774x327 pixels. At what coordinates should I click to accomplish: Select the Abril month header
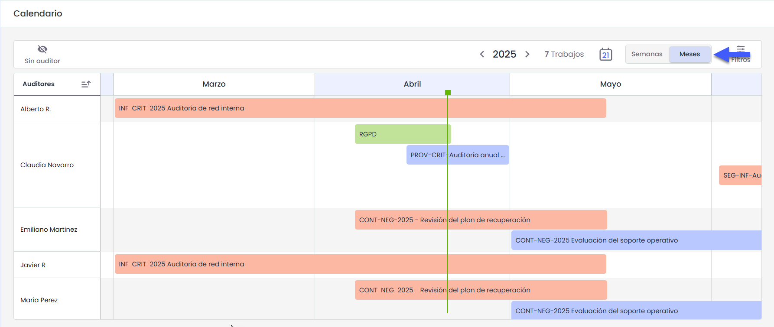click(412, 84)
